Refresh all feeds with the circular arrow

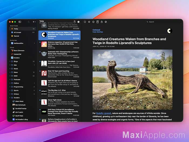pos(29,22)
